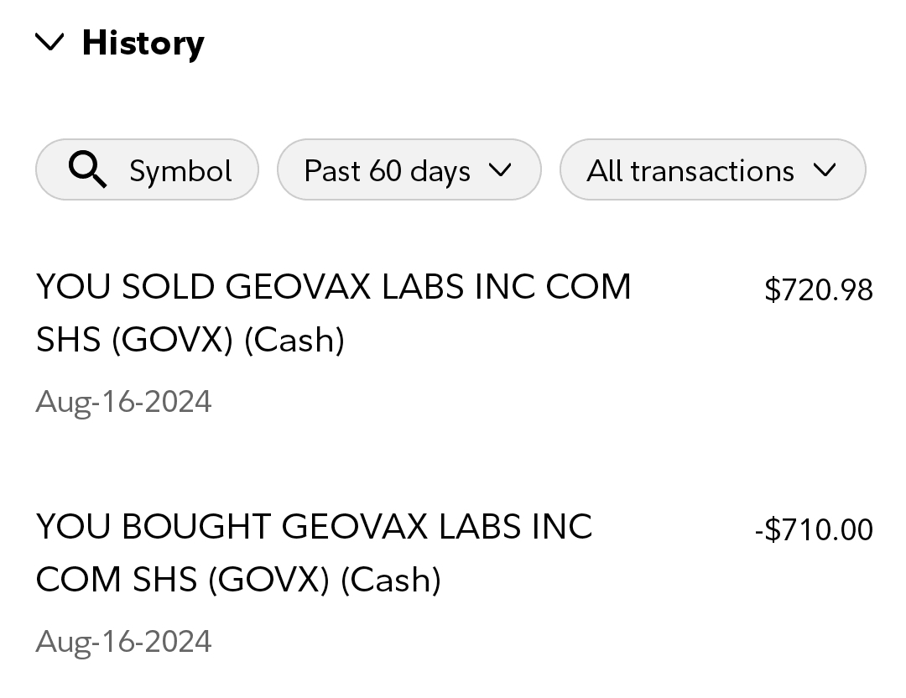Click the History heading

[143, 43]
